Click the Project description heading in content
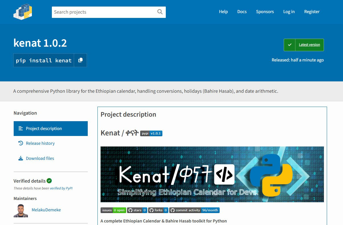Image resolution: width=343 pixels, height=225 pixels. tap(128, 114)
